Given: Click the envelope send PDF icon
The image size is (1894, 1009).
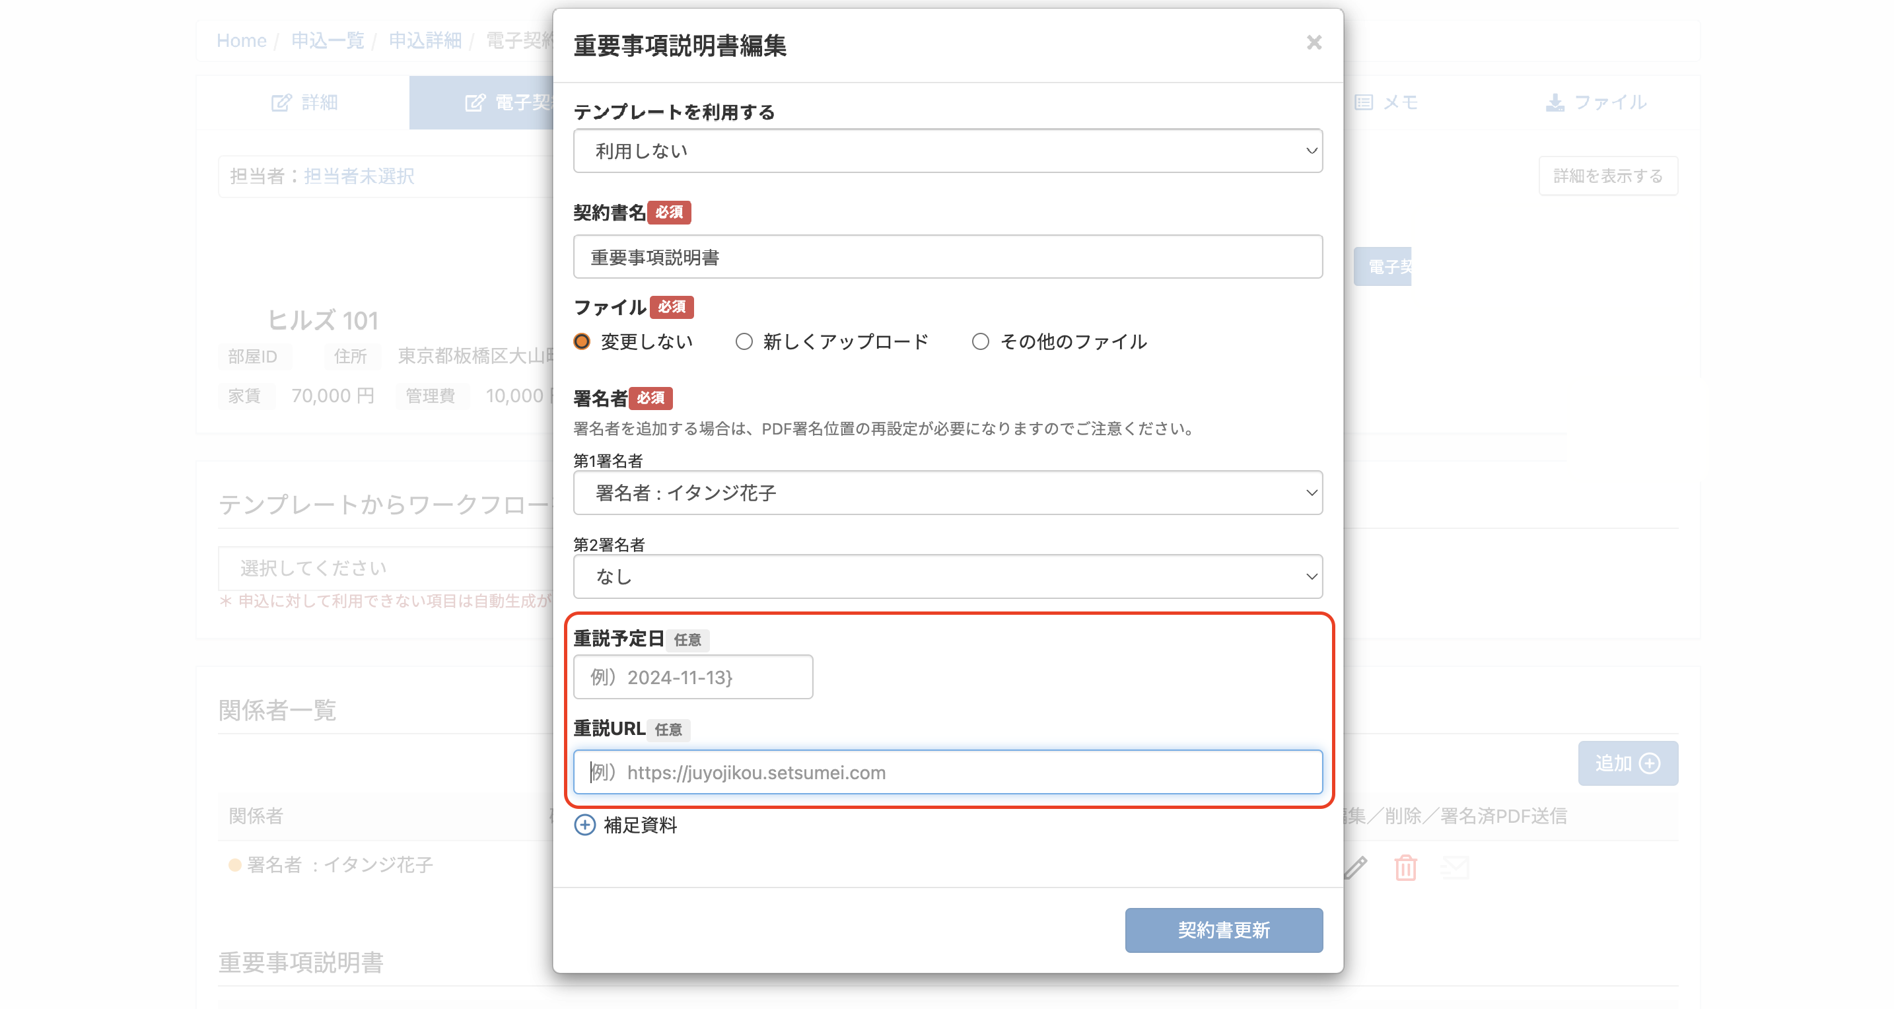Looking at the screenshot, I should point(1454,868).
